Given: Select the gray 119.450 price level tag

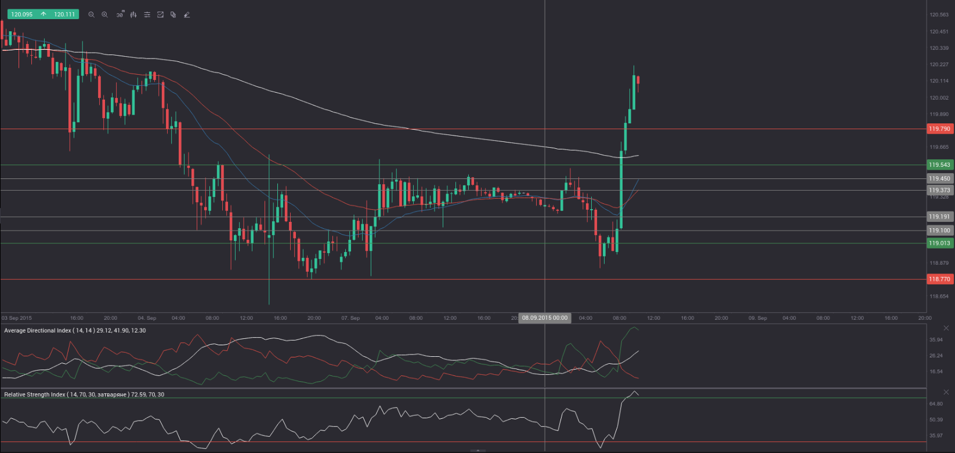Looking at the screenshot, I should tap(939, 178).
